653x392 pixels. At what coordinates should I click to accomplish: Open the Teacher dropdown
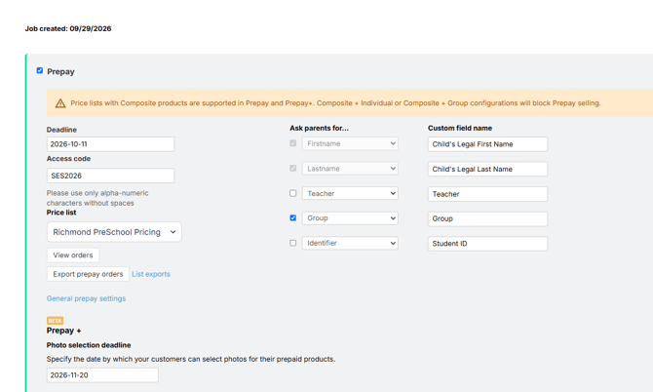pyautogui.click(x=350, y=193)
